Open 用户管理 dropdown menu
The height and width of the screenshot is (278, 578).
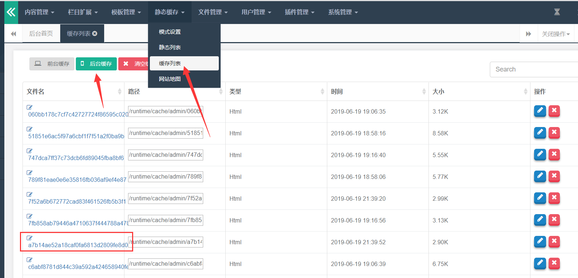pyautogui.click(x=257, y=12)
